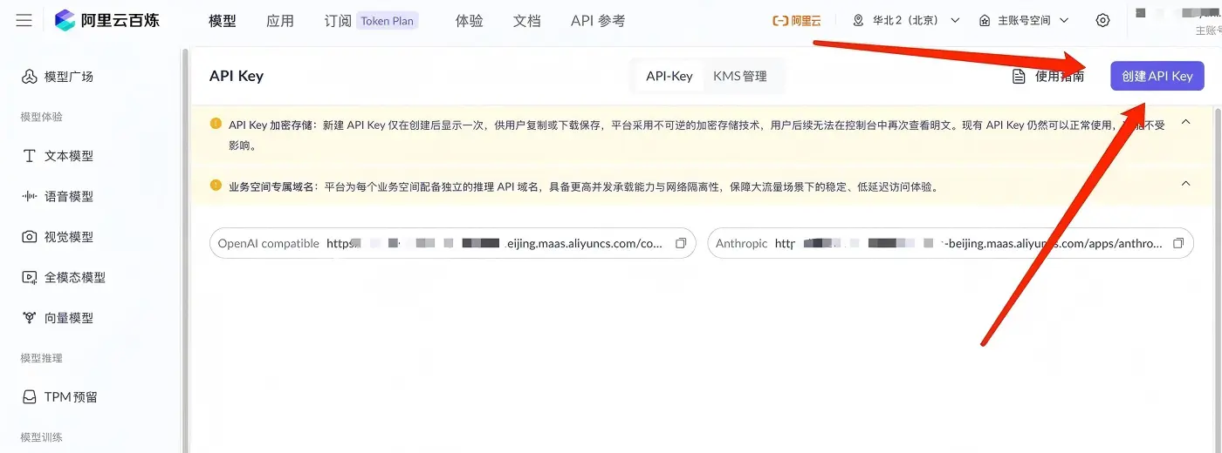The image size is (1222, 453).
Task: Switch to the KMS 管理 tab
Action: click(x=740, y=76)
